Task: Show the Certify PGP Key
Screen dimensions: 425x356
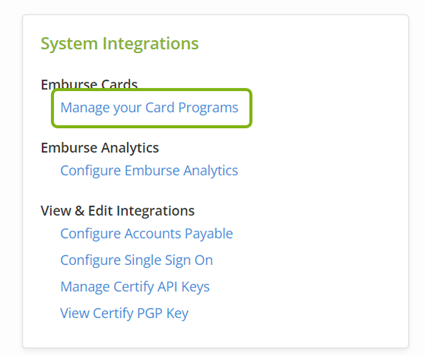Action: coord(124,313)
